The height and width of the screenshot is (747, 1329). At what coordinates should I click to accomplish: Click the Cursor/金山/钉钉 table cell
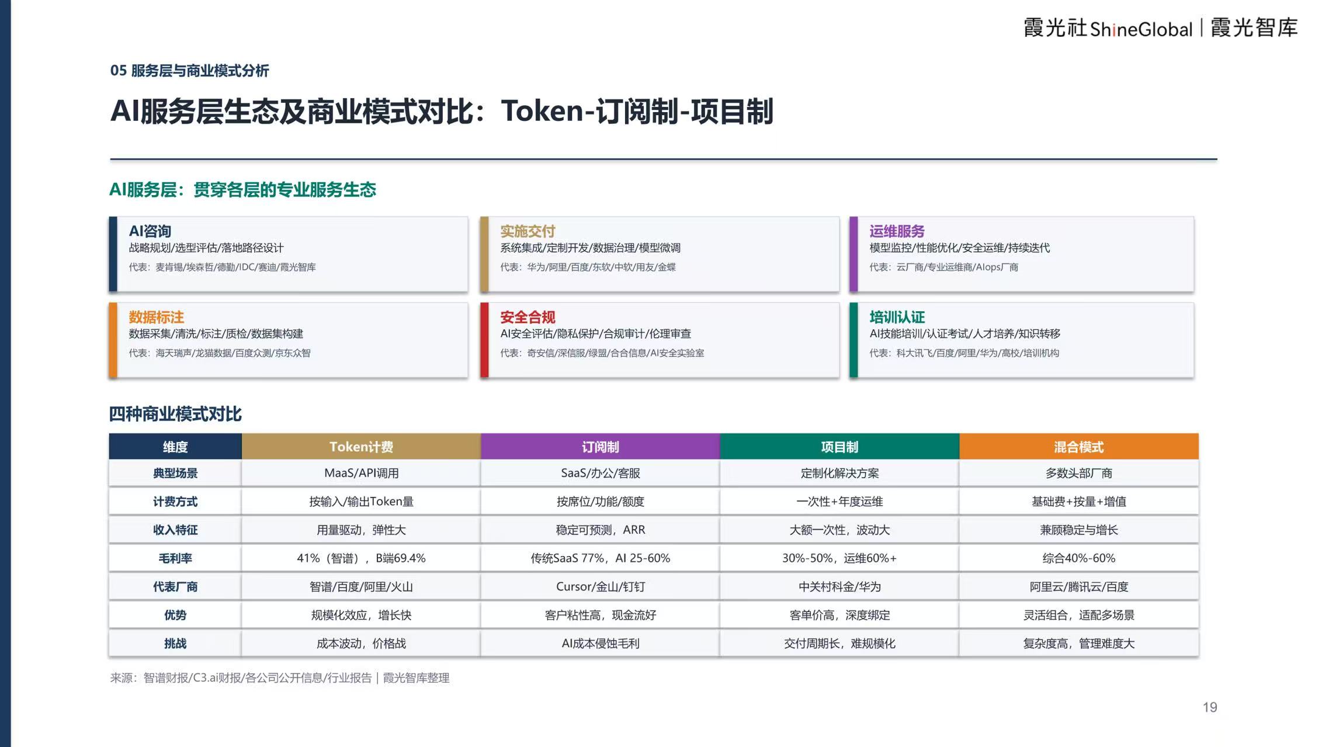601,586
